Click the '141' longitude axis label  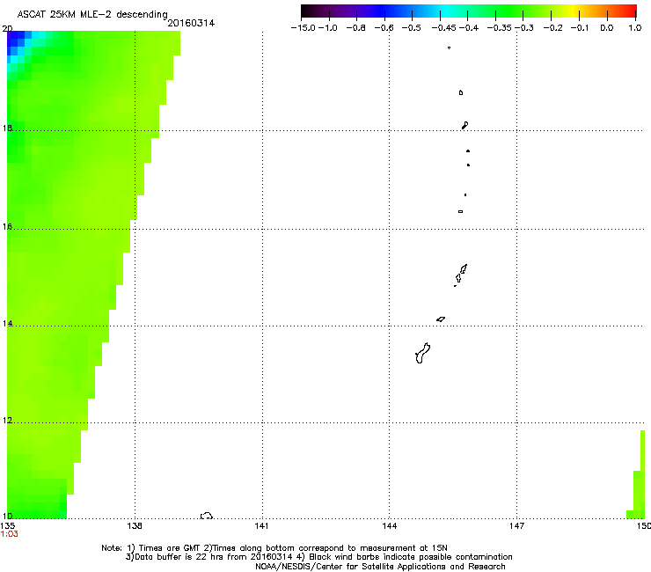coord(261,526)
